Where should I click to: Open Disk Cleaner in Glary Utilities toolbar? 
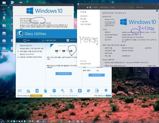point(20,91)
